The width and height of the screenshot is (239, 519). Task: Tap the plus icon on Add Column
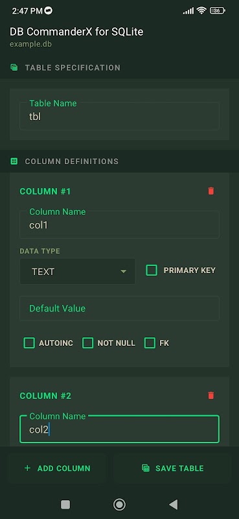pos(27,468)
